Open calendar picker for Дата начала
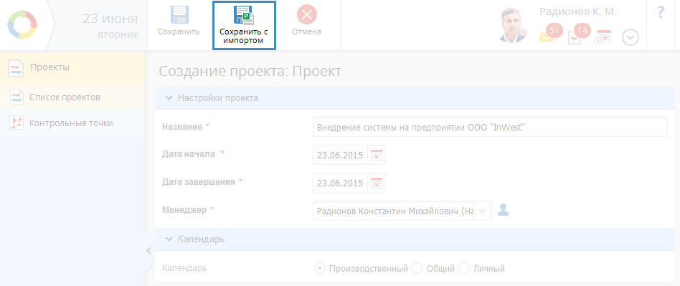The image size is (680, 286). (377, 155)
